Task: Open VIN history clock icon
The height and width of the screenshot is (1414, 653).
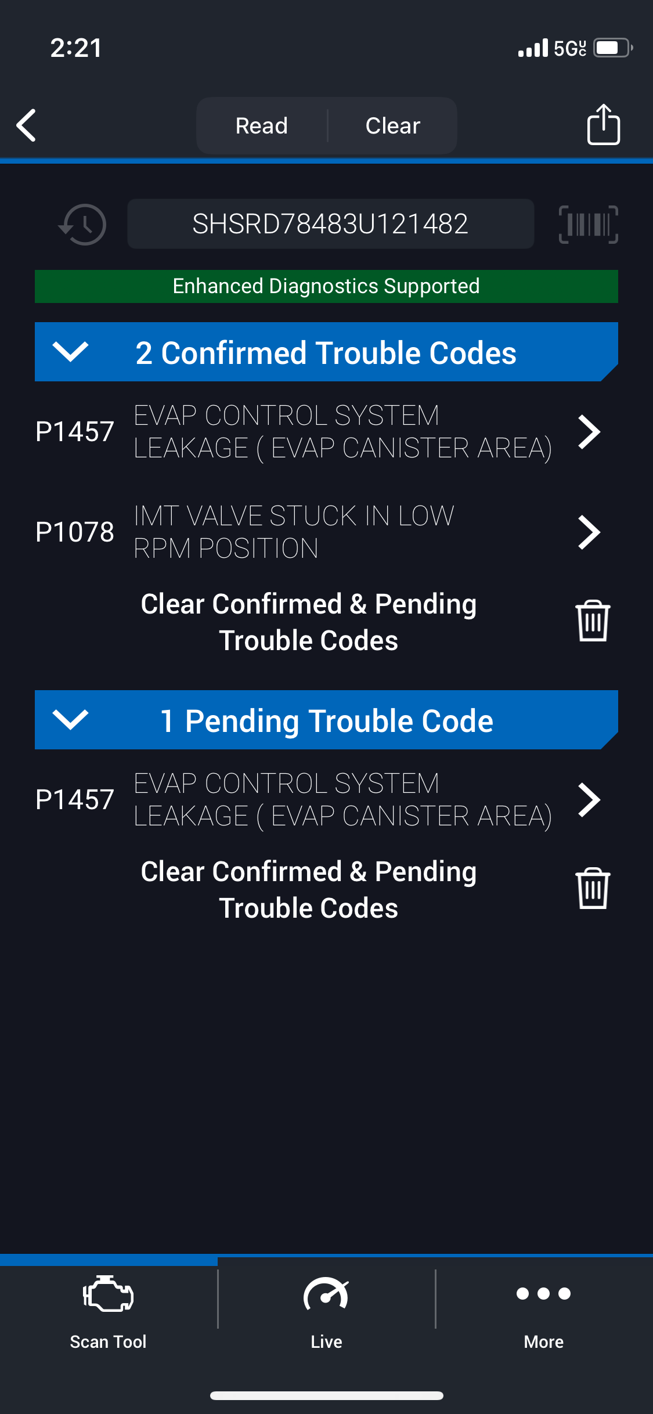Action: coord(83,224)
